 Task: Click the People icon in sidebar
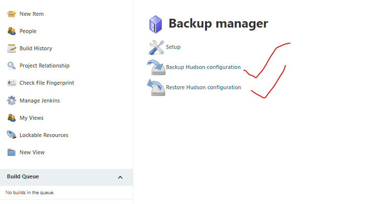pos(11,31)
